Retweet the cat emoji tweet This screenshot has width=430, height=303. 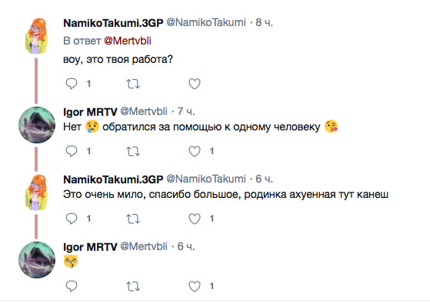[133, 286]
